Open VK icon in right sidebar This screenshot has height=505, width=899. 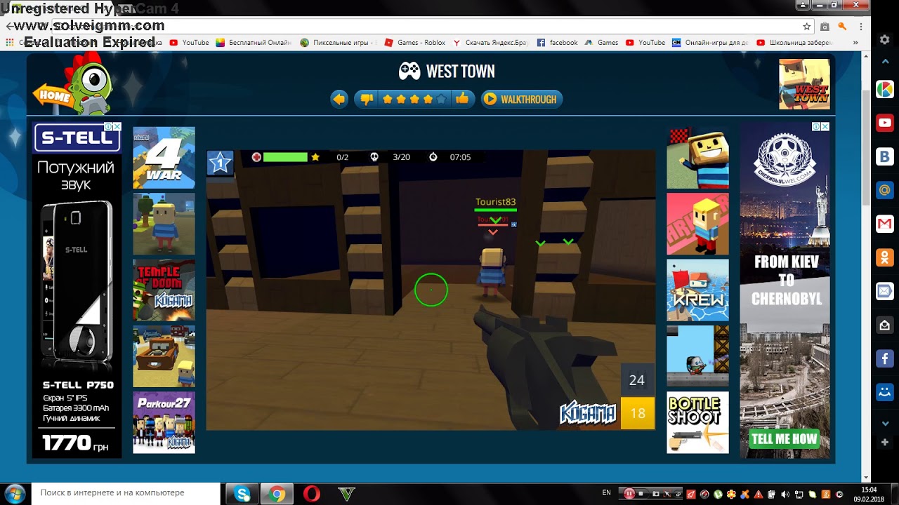coord(885,156)
